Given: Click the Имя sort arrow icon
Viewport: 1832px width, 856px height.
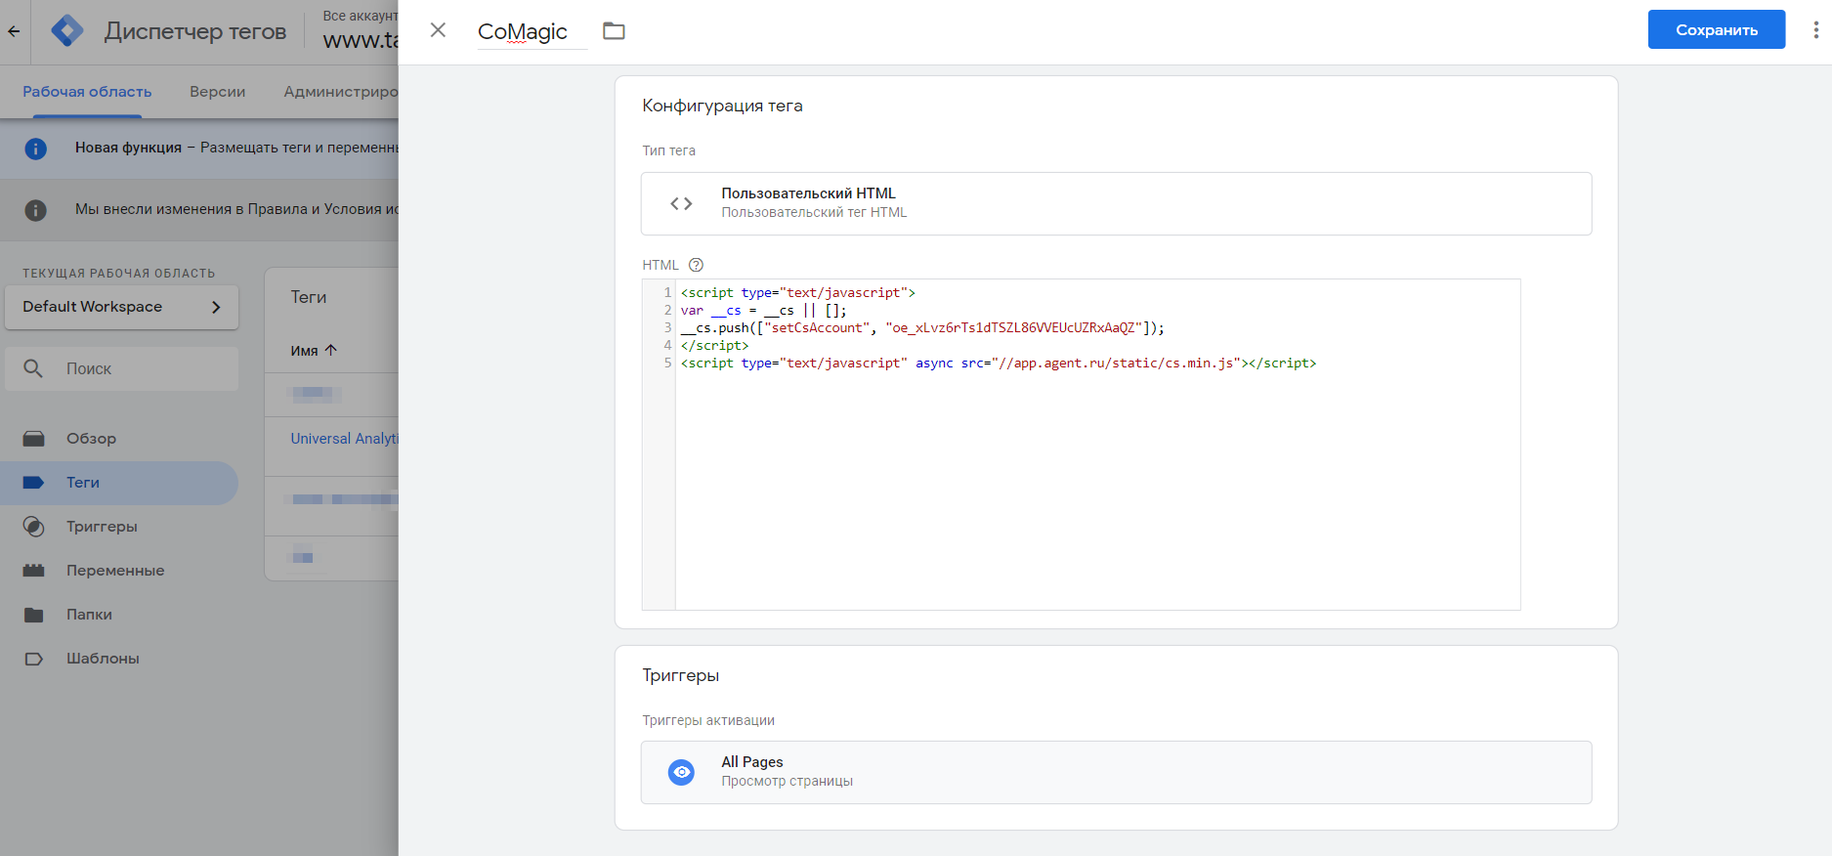Looking at the screenshot, I should click(330, 350).
